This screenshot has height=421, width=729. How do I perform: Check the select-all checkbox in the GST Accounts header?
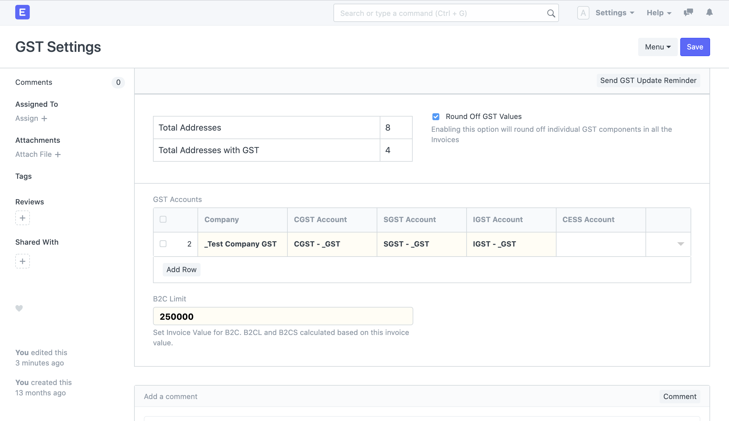click(163, 219)
